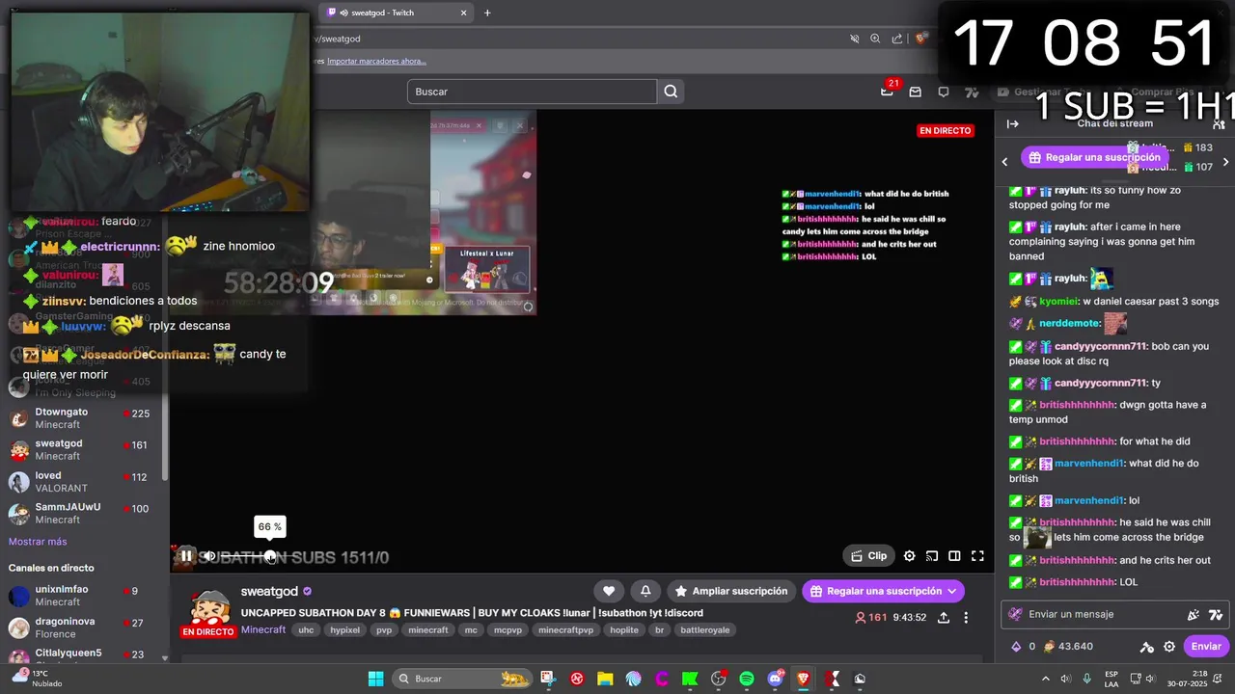Open the Twitch speech bubble icon in top bar
The height and width of the screenshot is (694, 1235).
click(x=944, y=92)
